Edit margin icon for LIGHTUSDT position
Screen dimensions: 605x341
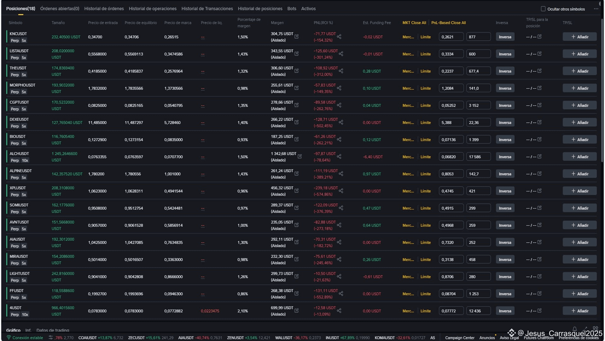click(296, 276)
